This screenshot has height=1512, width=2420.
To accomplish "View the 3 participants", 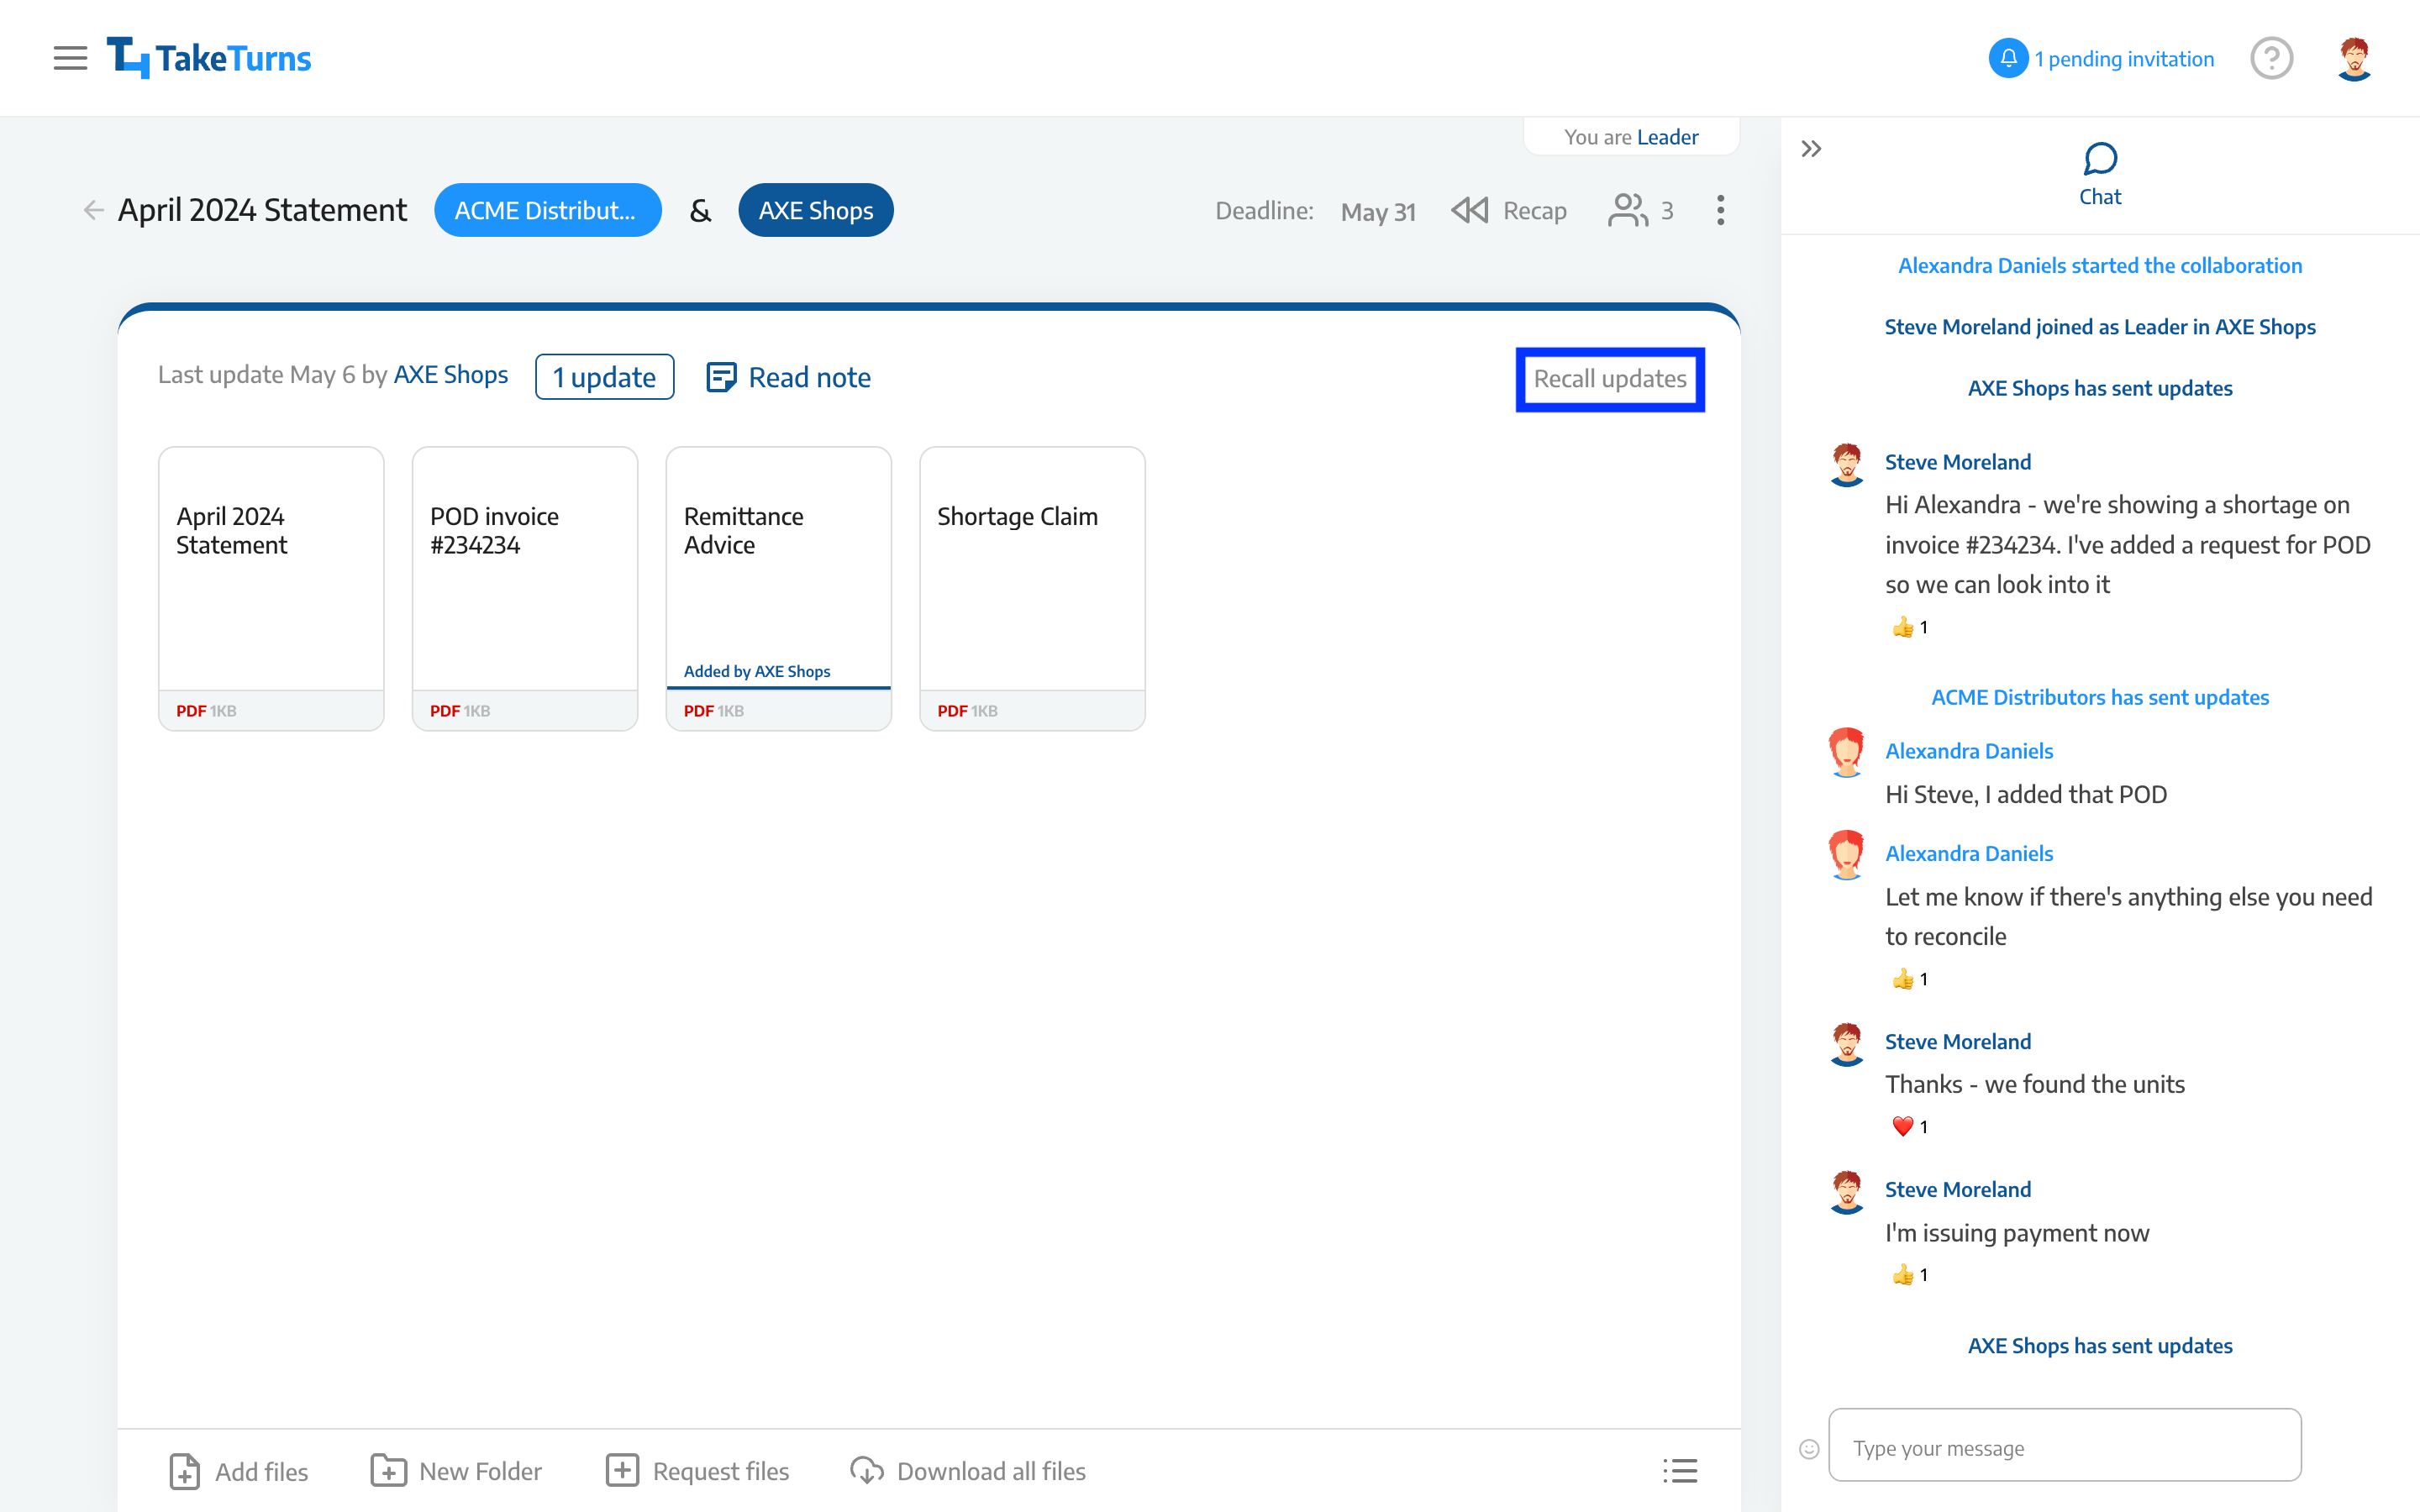I will 1640,210.
